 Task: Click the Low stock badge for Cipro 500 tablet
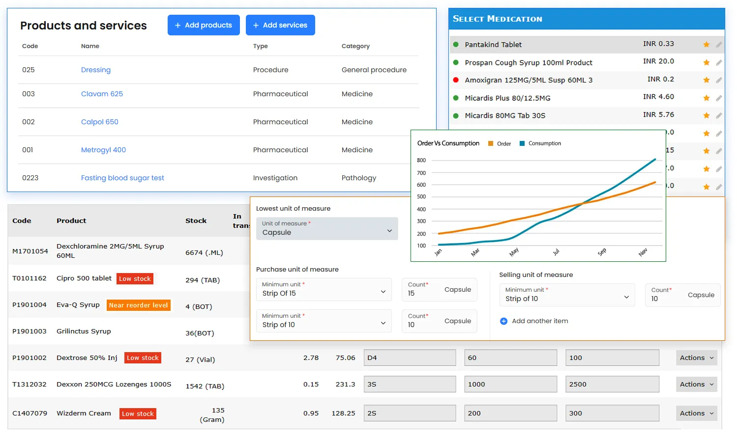tap(135, 279)
